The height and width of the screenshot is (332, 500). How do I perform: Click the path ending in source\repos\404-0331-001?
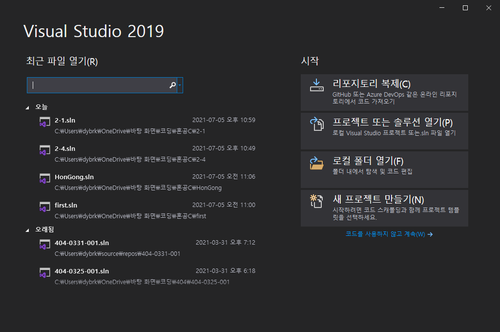click(x=117, y=254)
